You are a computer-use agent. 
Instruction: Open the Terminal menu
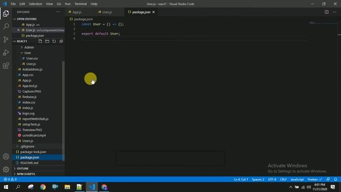(x=80, y=4)
